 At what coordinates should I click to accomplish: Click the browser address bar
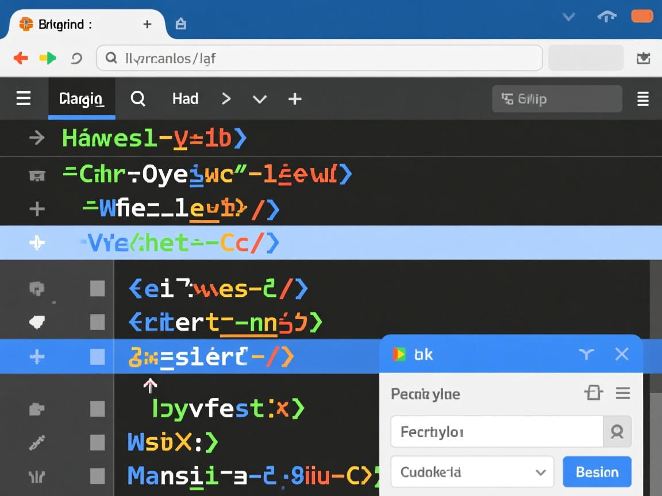319,58
